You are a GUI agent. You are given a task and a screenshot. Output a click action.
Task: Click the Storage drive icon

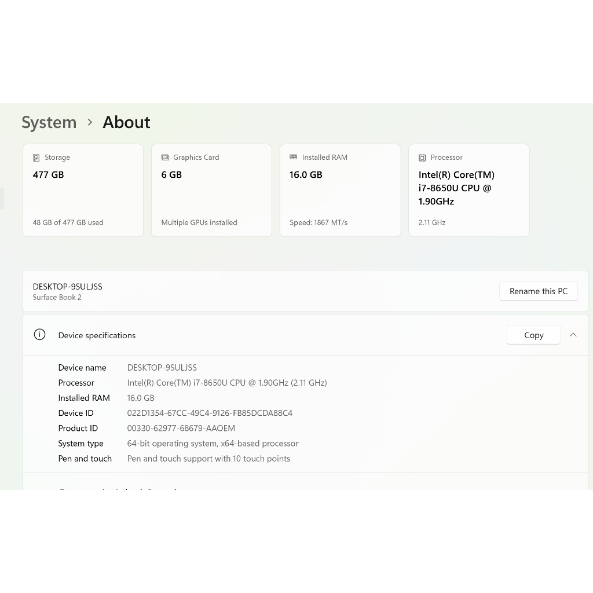click(36, 158)
